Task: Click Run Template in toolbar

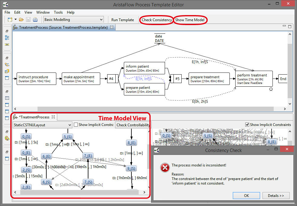Action: [x=123, y=20]
